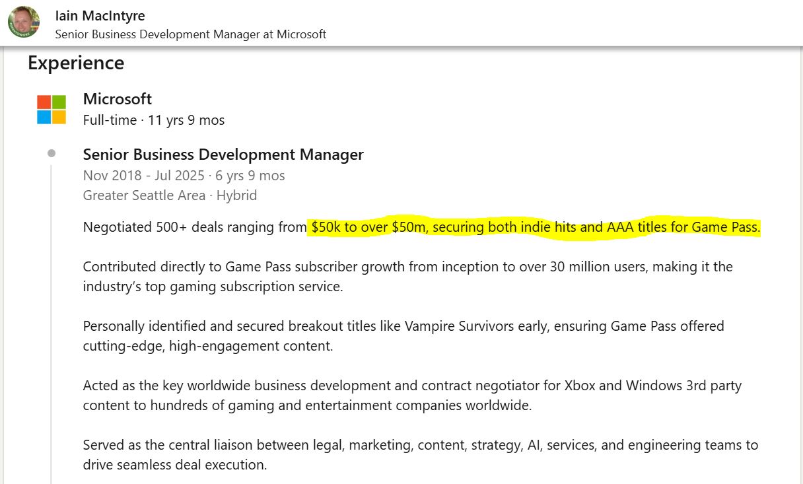803x484 pixels.
Task: Click the Greater Seattle Area Hybrid location
Action: (170, 195)
